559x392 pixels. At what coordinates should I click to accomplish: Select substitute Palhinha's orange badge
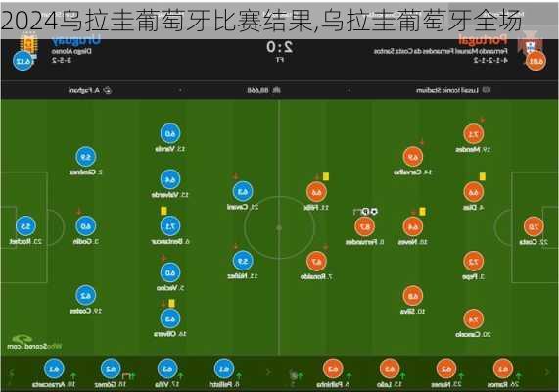(x=333, y=369)
